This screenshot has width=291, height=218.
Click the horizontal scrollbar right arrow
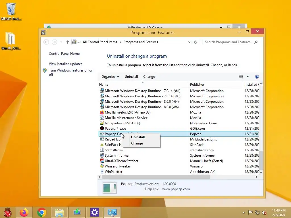click(x=256, y=177)
